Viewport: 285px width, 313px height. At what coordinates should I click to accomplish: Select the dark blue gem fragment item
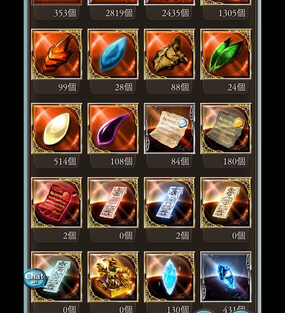[x=226, y=277]
